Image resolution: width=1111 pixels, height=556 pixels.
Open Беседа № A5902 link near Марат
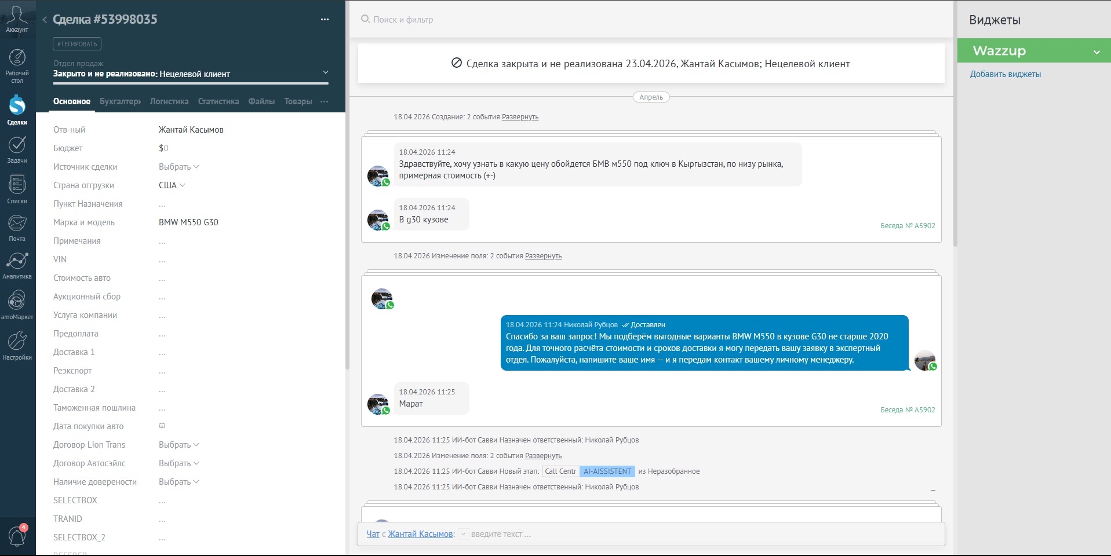(x=908, y=410)
